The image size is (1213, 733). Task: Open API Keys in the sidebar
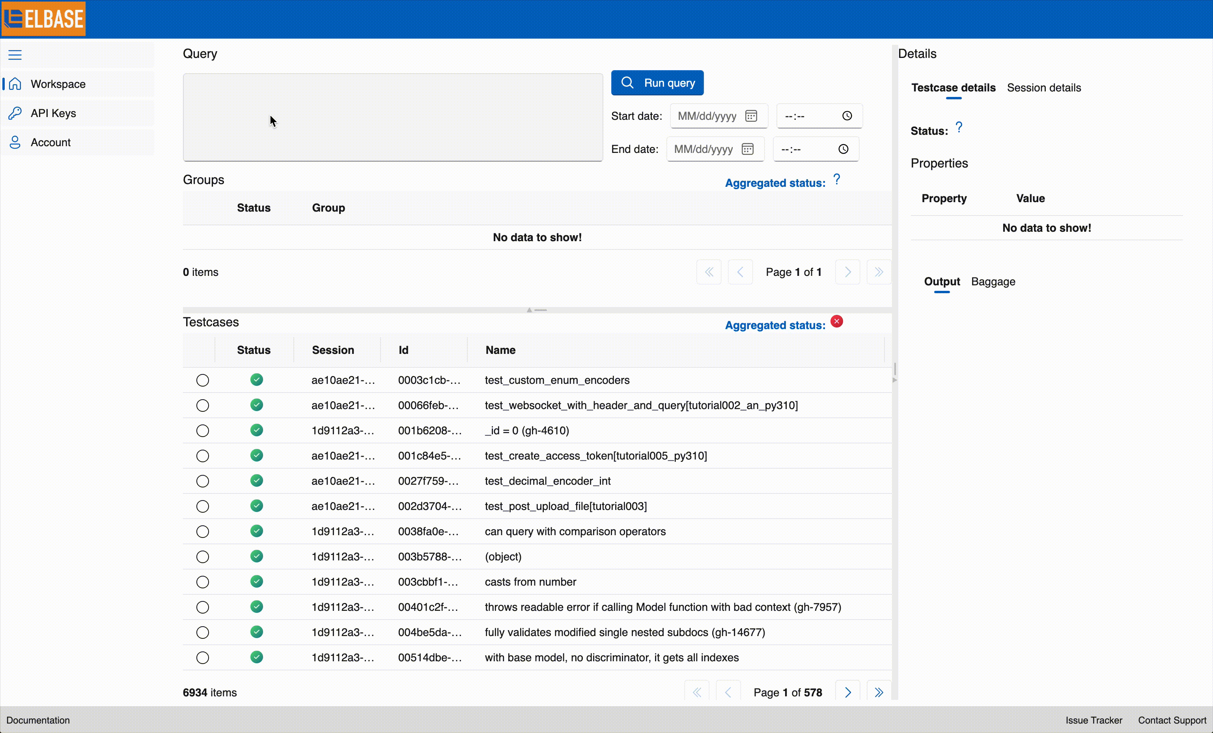tap(78, 113)
